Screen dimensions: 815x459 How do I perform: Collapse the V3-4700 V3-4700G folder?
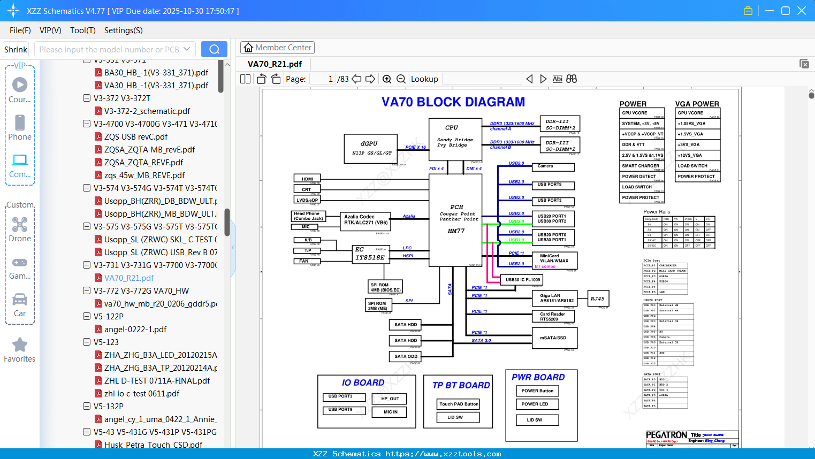tap(87, 124)
